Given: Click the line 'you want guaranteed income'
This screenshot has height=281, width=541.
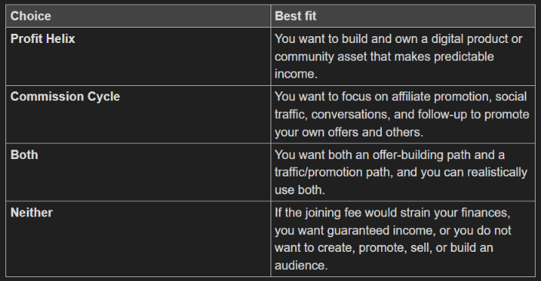Looking at the screenshot, I should [x=393, y=230].
